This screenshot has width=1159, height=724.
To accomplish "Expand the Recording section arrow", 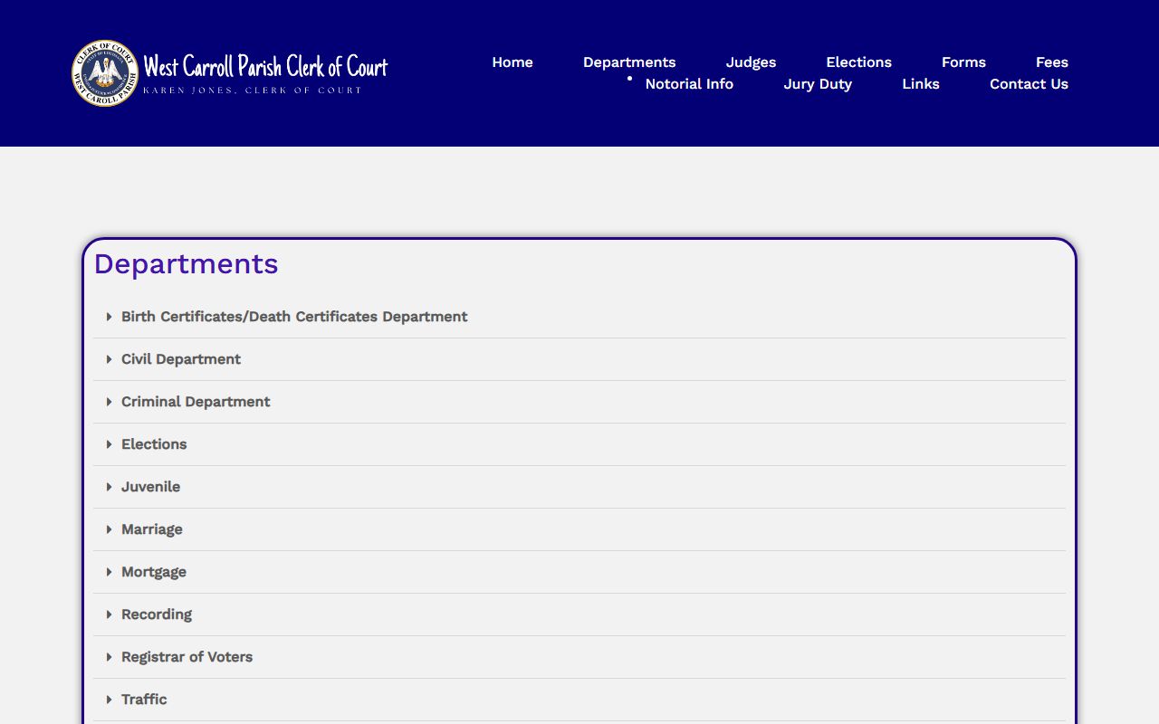I will click(109, 614).
